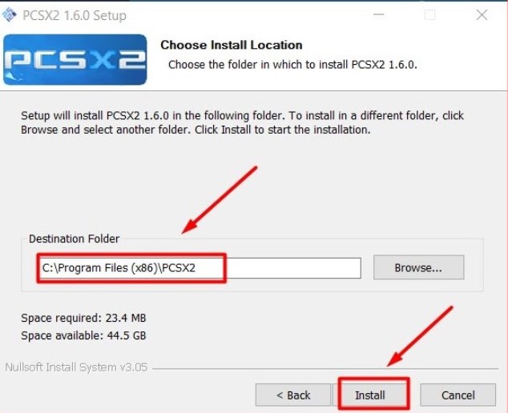508x413 pixels.
Task: Click the "PCSX2 1.6.0 Setup" title text
Action: tap(75, 15)
